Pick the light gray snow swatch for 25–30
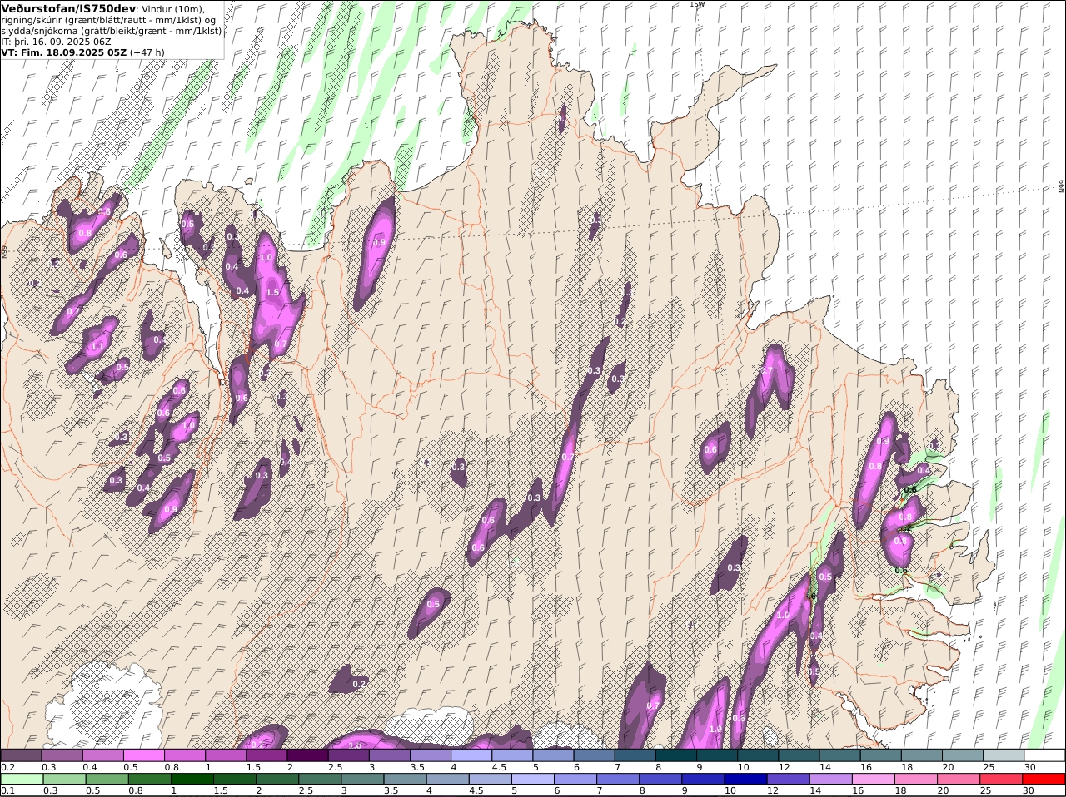 [x=1004, y=755]
